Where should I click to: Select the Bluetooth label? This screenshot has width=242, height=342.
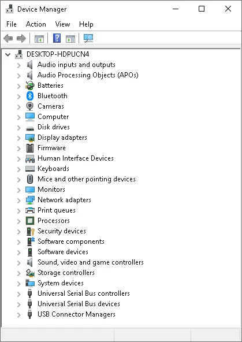[53, 96]
